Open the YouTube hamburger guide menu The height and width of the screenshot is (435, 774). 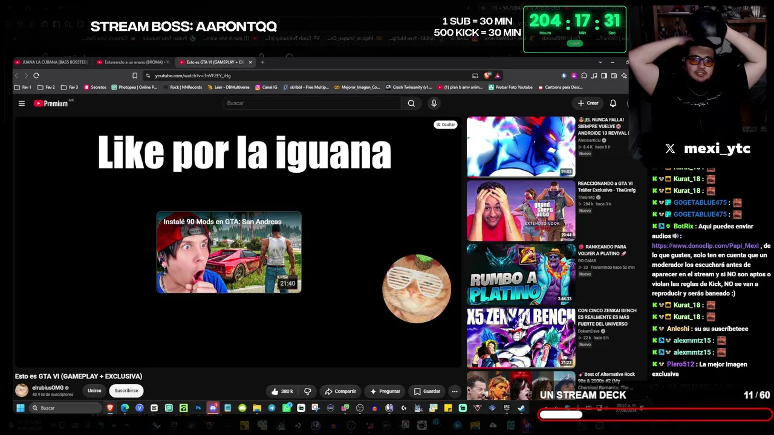pos(21,103)
